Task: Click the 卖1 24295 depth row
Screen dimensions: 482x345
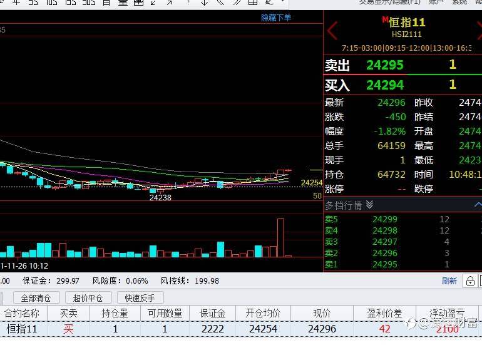Action: [x=403, y=264]
